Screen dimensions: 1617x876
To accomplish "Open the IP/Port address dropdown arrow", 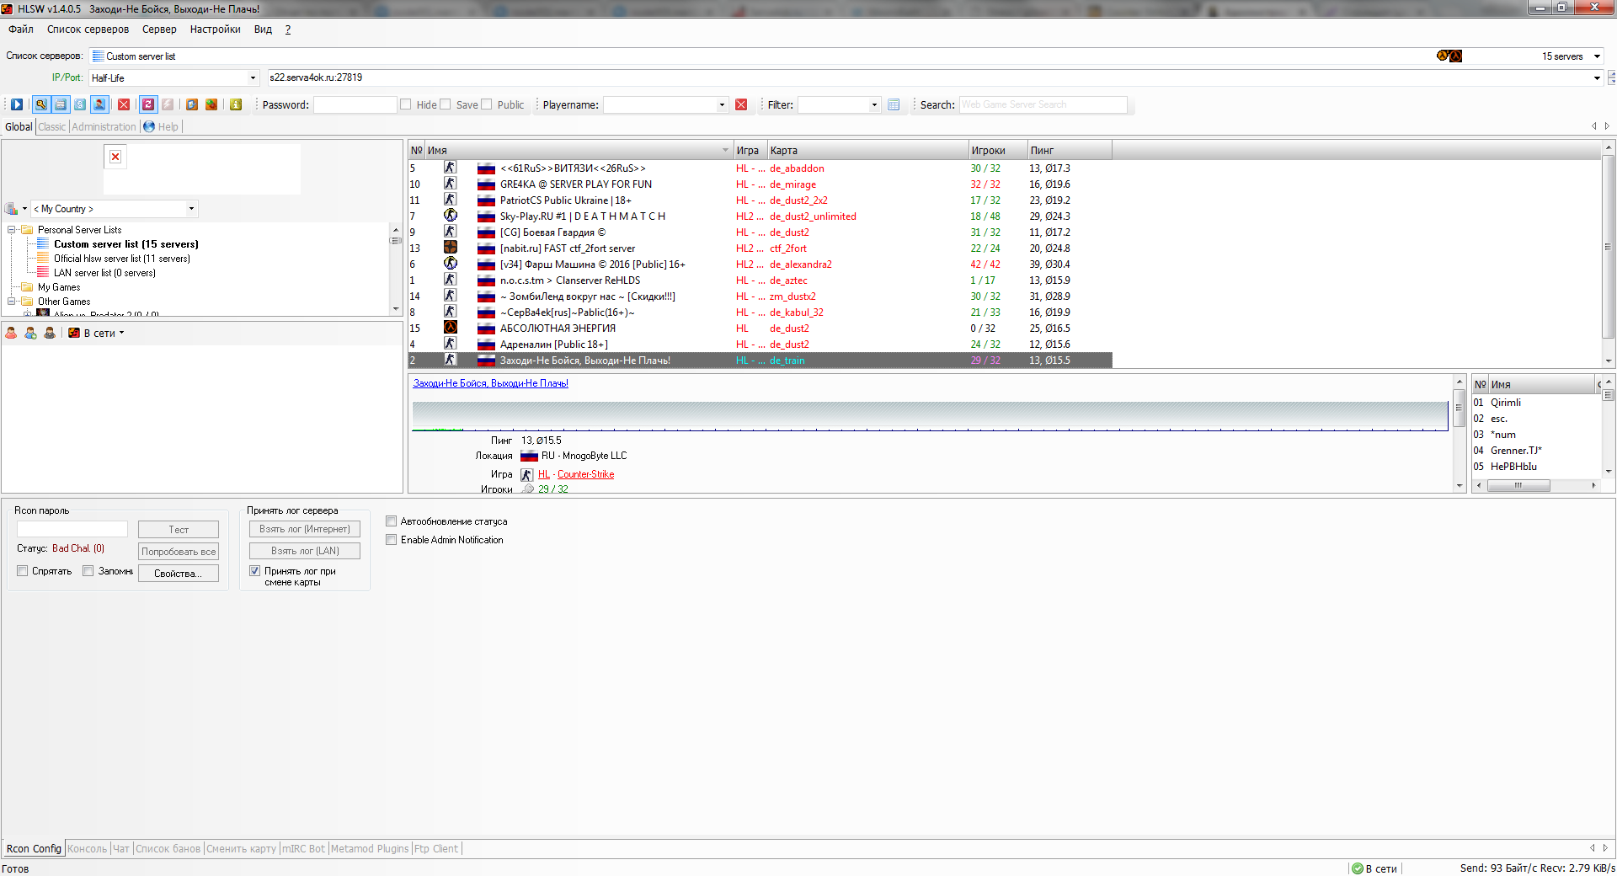I will pos(1597,78).
